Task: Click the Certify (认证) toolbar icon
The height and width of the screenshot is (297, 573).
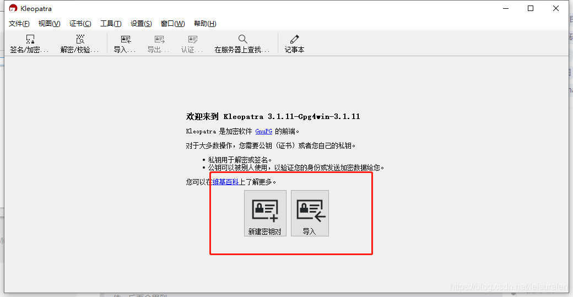Action: click(x=193, y=40)
